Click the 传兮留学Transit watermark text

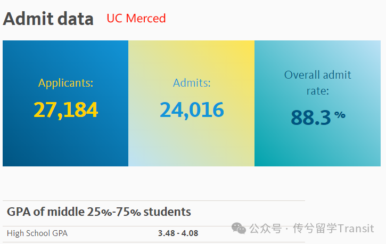(x=333, y=229)
